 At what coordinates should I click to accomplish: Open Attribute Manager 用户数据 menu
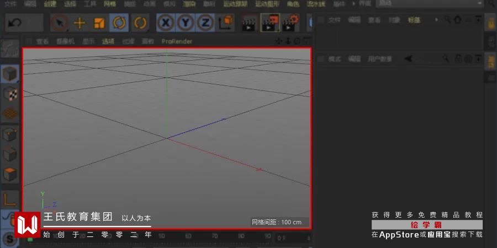click(x=380, y=58)
